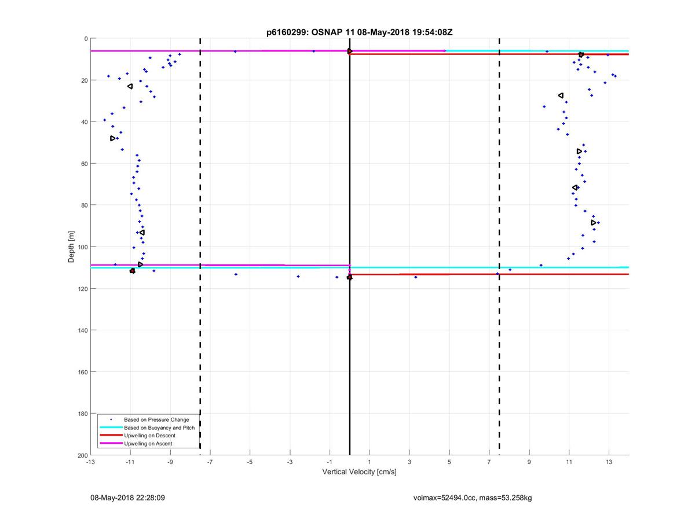Click the red-filled triangle marker near -11 cm/s
This screenshot has height=512, width=695.
coord(133,271)
